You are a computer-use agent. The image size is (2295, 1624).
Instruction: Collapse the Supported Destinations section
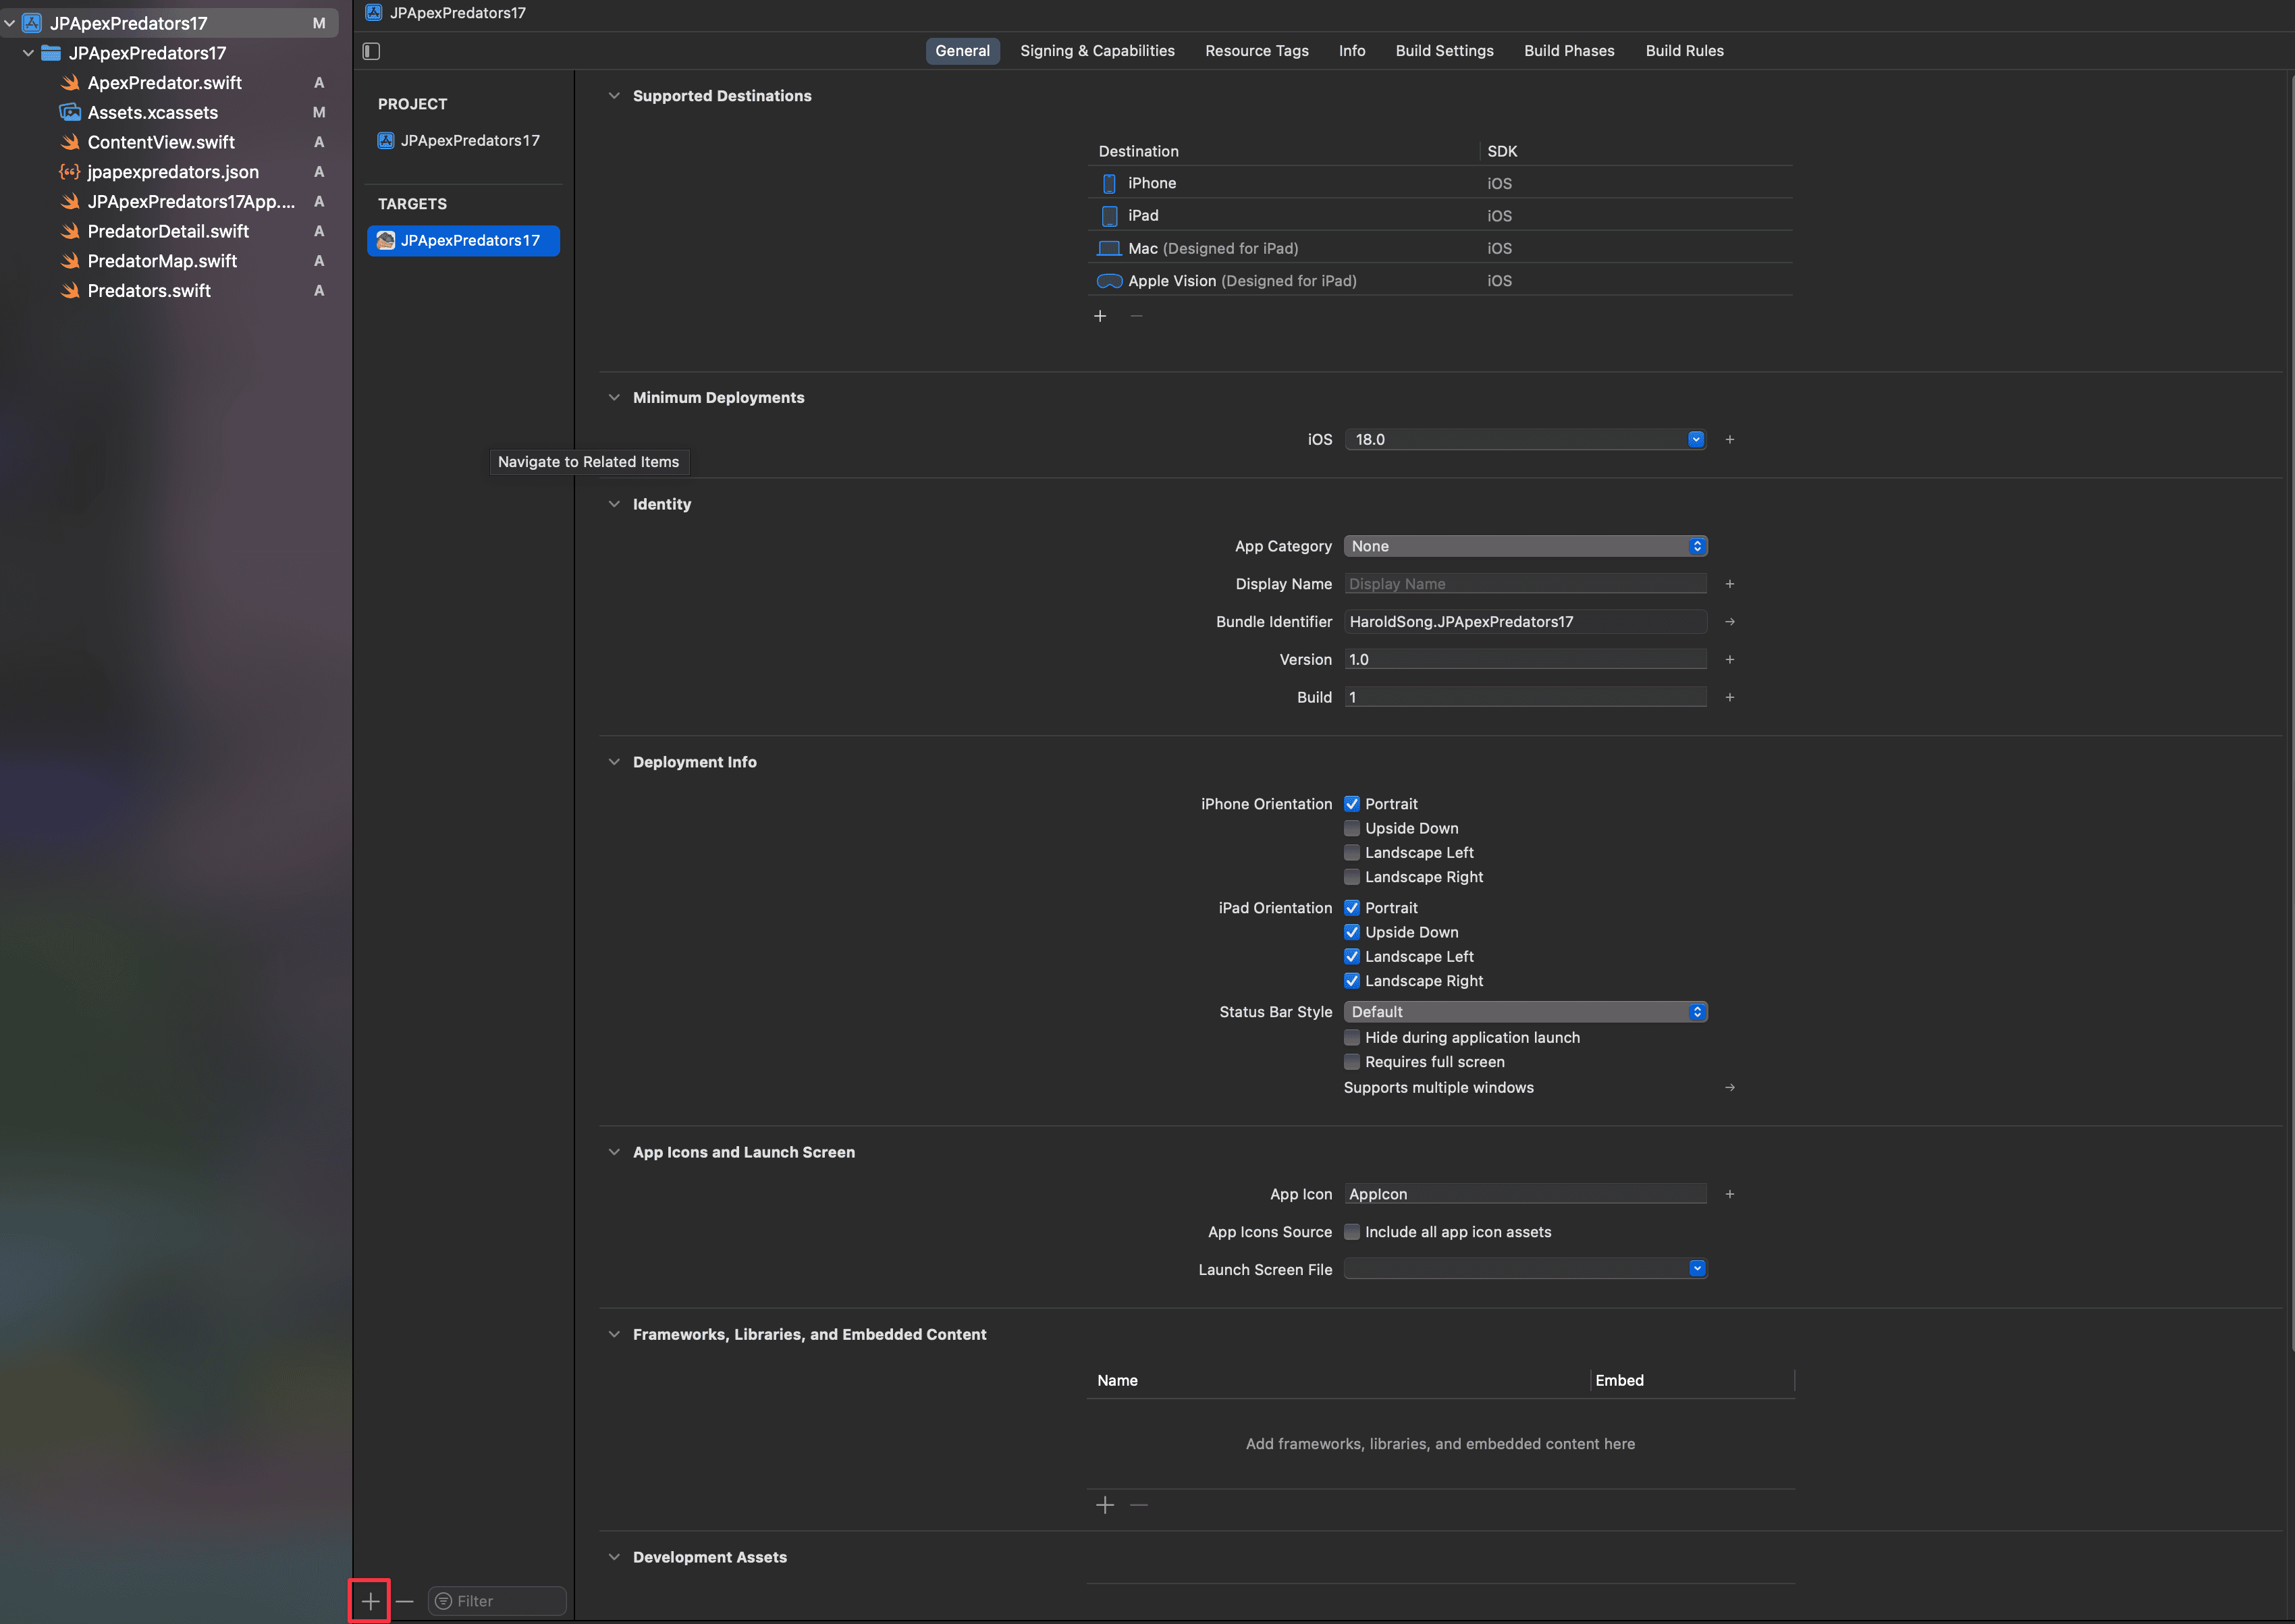click(x=614, y=96)
